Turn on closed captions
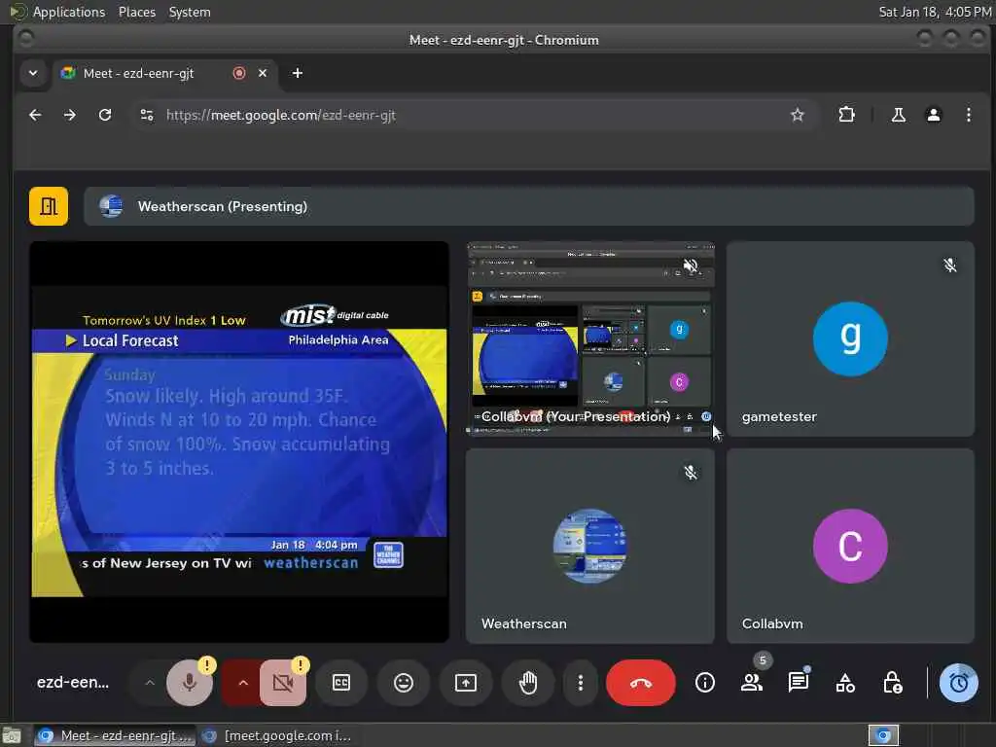Image resolution: width=996 pixels, height=747 pixels. (x=341, y=683)
